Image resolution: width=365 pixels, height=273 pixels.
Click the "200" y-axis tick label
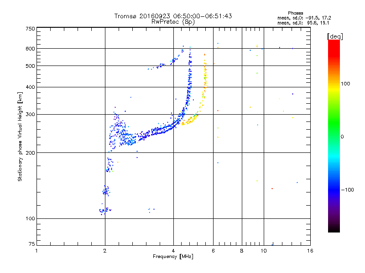tap(30, 153)
